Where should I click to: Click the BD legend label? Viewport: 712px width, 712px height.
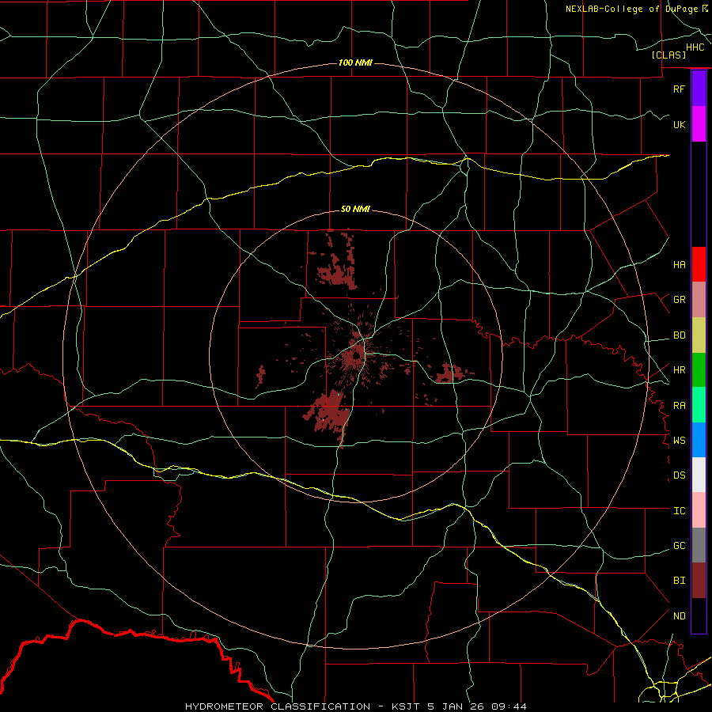click(679, 335)
